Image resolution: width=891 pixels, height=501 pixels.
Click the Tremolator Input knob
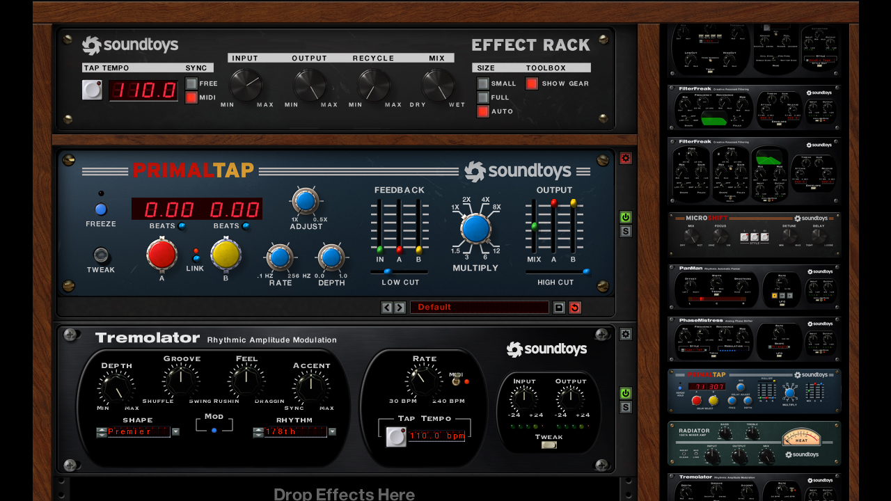point(524,399)
